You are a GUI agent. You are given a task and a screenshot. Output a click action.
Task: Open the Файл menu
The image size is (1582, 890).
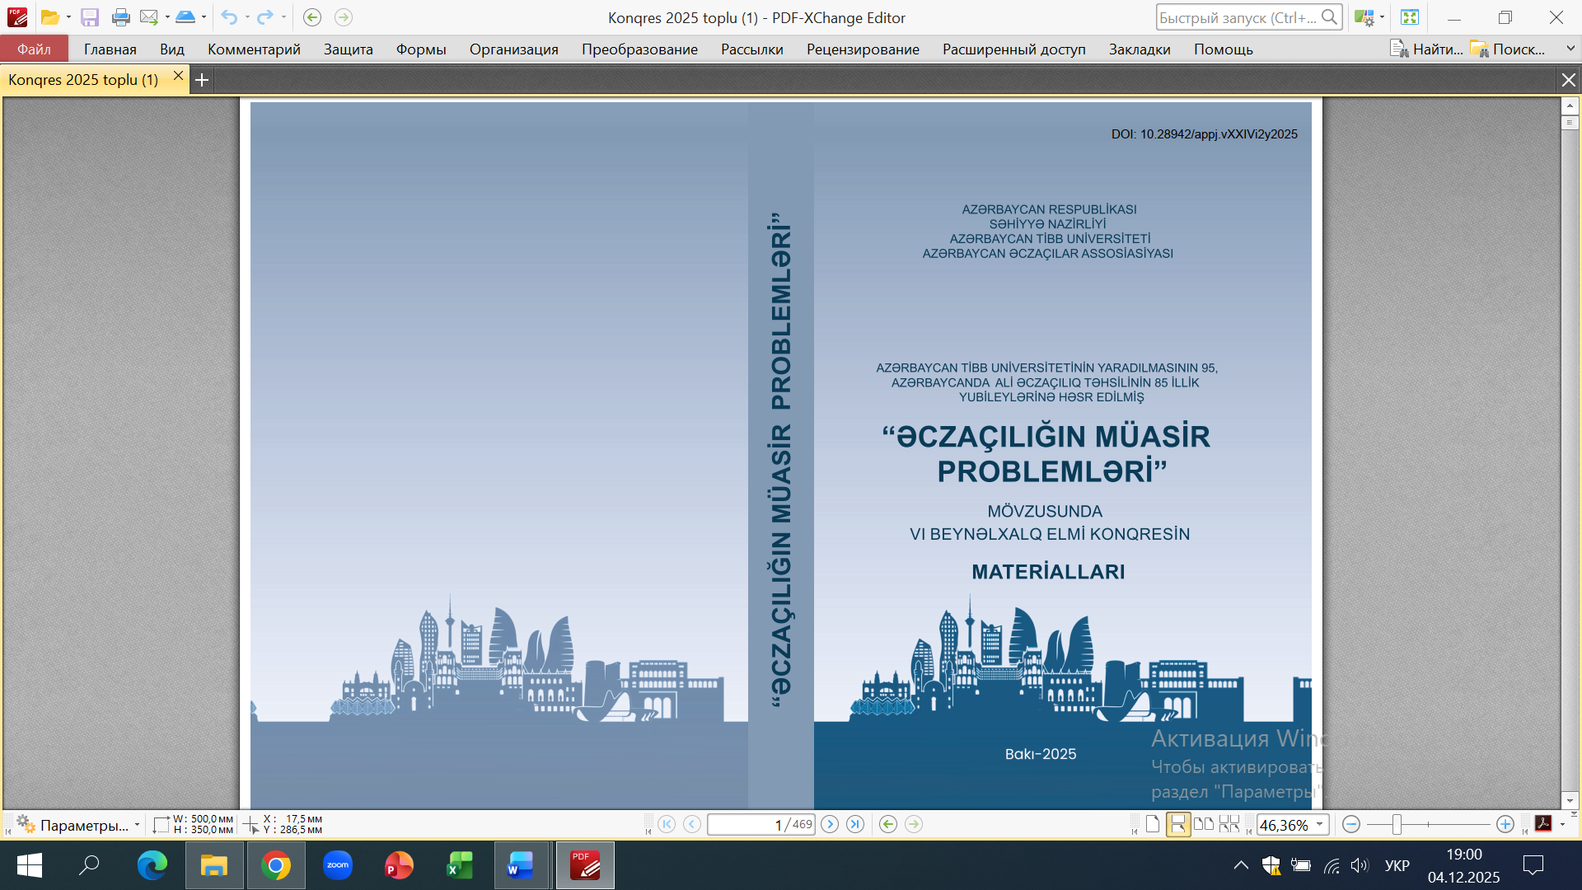(x=34, y=49)
